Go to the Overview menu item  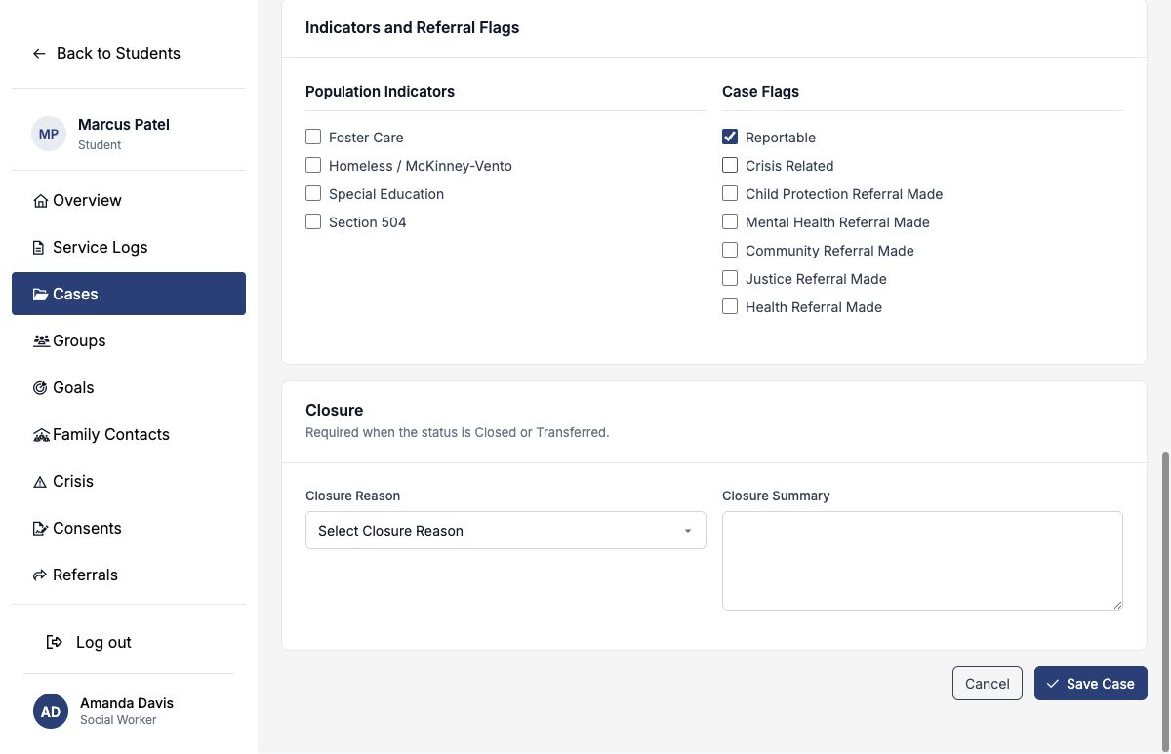tap(129, 200)
